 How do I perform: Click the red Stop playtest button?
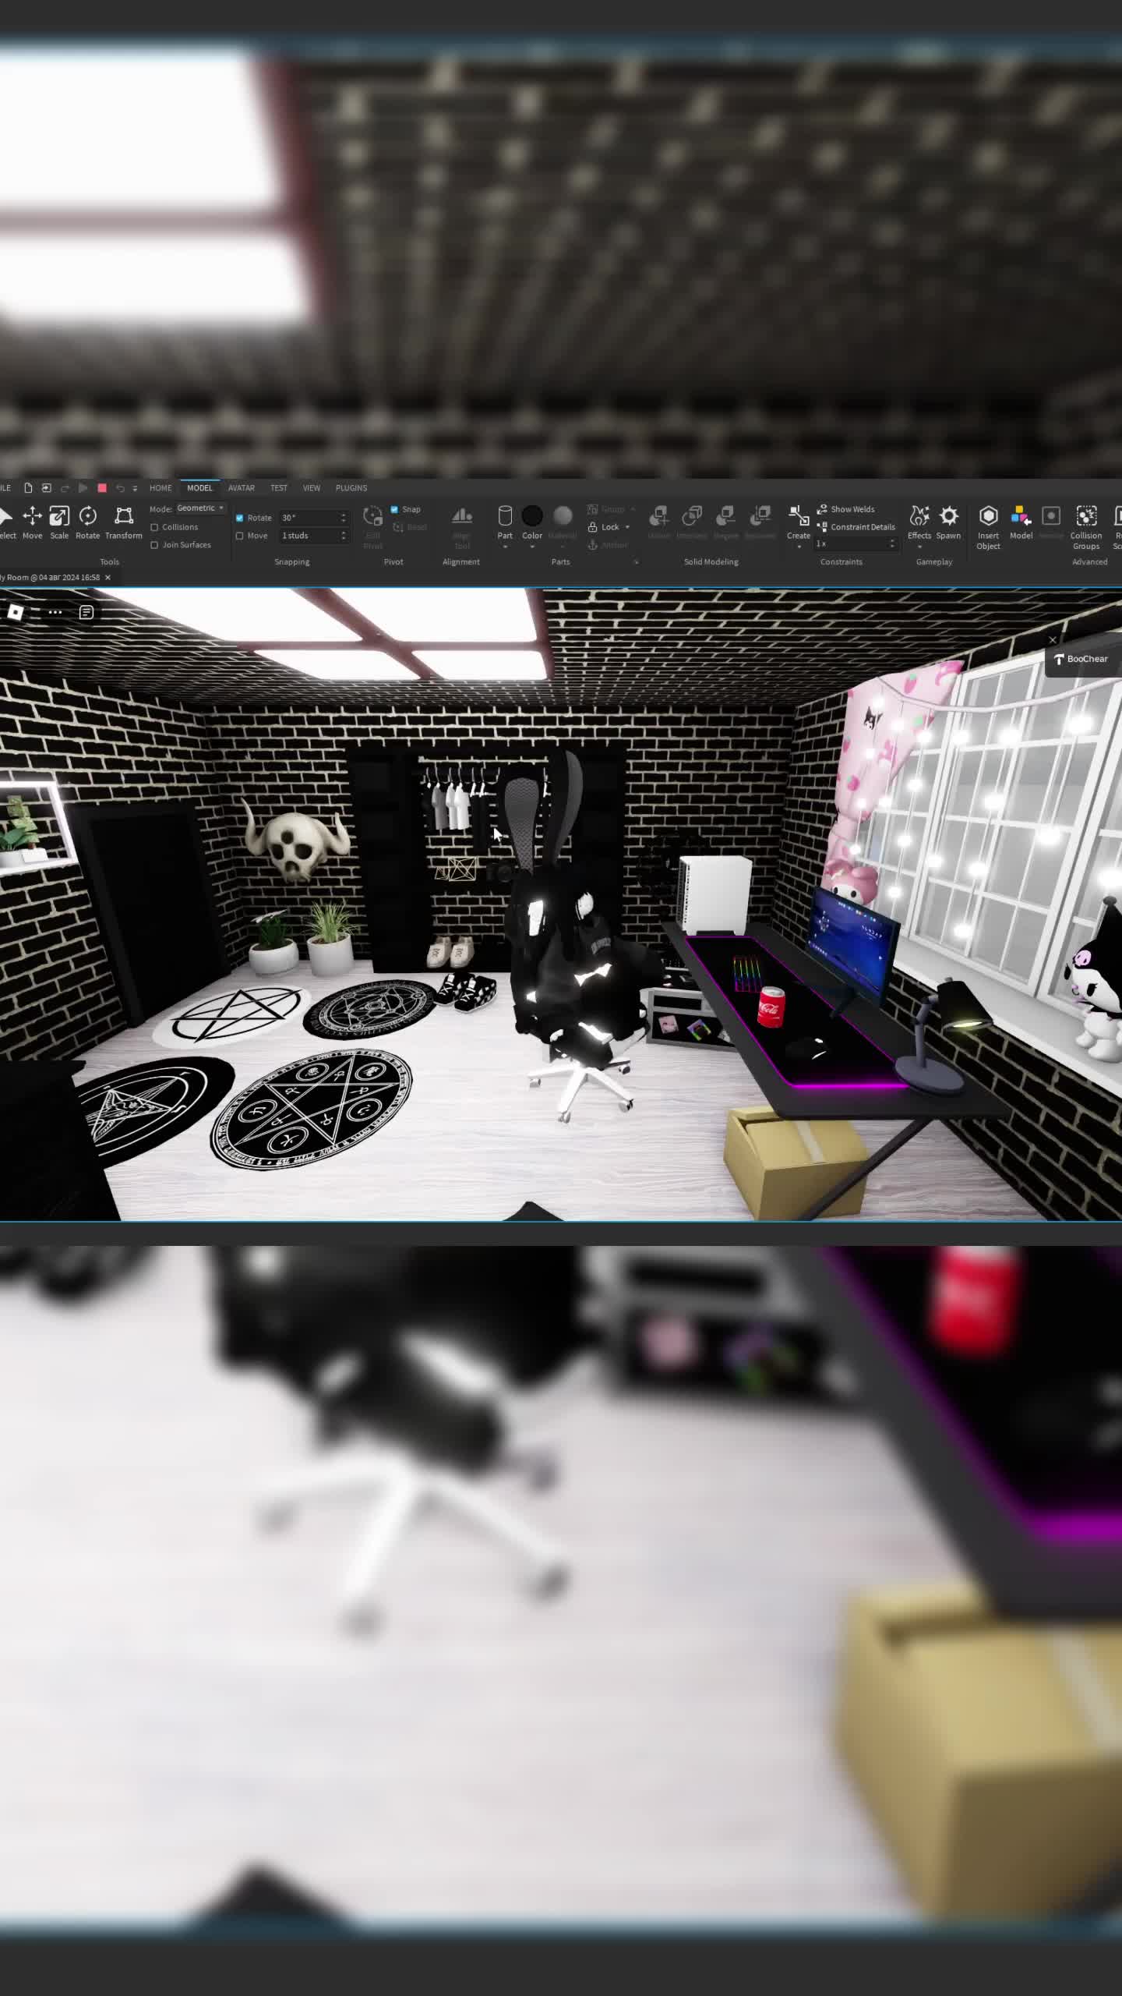coord(102,488)
